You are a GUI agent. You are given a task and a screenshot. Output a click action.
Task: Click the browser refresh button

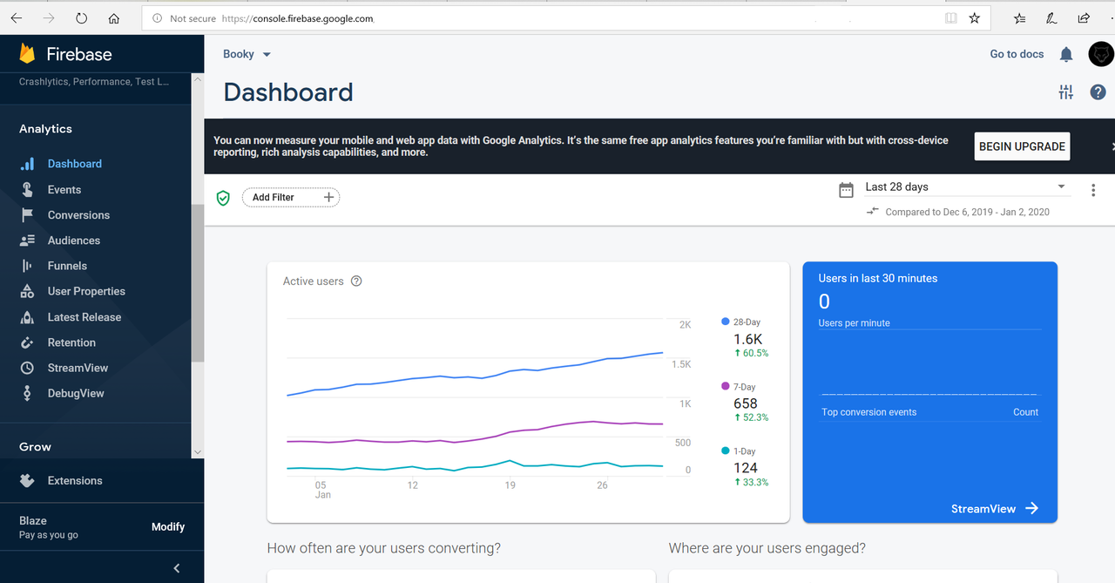[81, 17]
